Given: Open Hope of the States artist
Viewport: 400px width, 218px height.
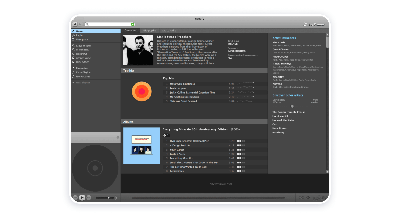Looking at the screenshot, I should (x=283, y=120).
